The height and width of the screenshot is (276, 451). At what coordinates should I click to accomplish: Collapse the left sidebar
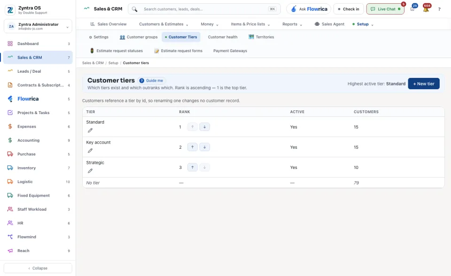(38, 268)
